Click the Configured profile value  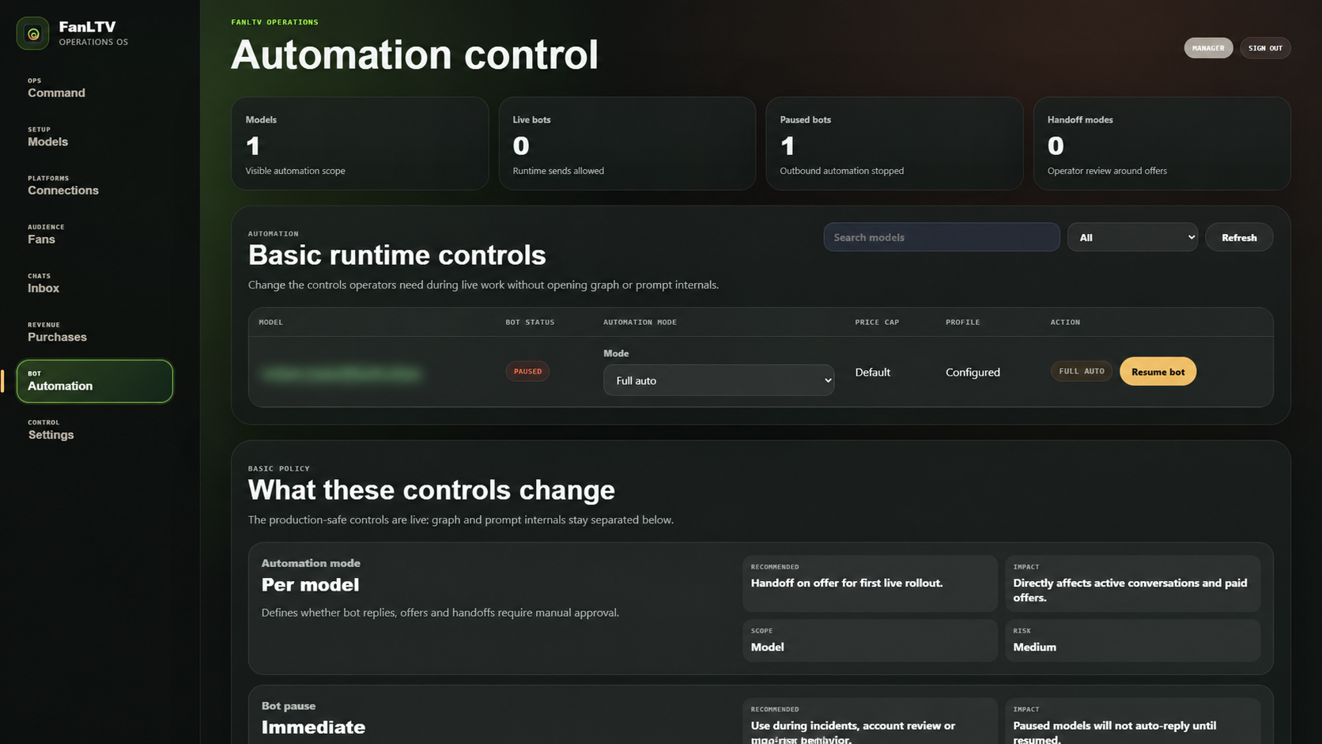[973, 372]
